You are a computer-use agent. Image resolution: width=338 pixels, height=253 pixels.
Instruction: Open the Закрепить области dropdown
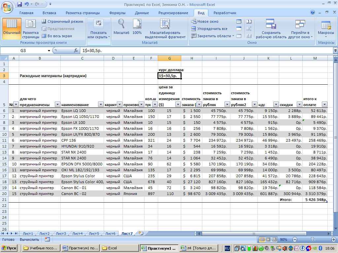[213, 36]
